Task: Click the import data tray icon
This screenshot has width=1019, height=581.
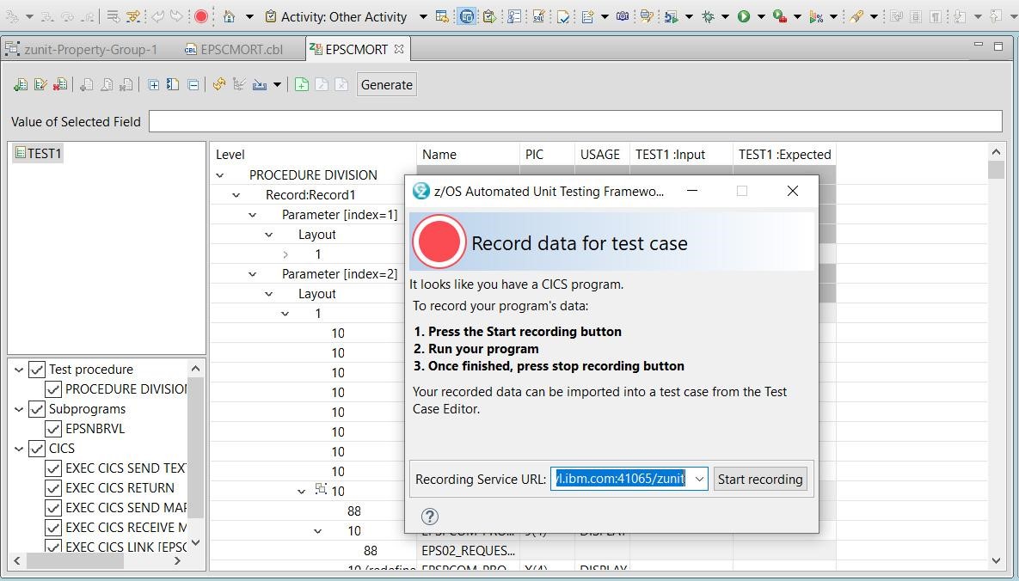Action: pyautogui.click(x=260, y=84)
